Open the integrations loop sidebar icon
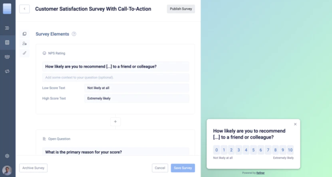 pos(7,71)
